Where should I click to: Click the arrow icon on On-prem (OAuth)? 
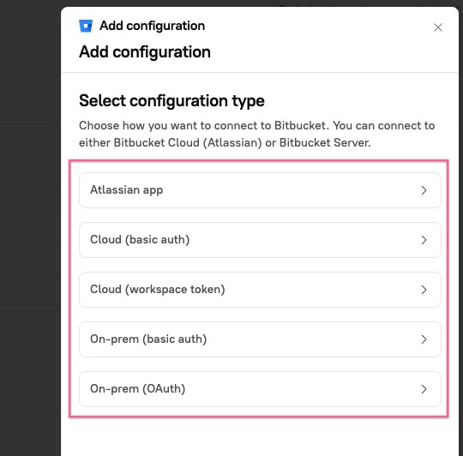(424, 389)
